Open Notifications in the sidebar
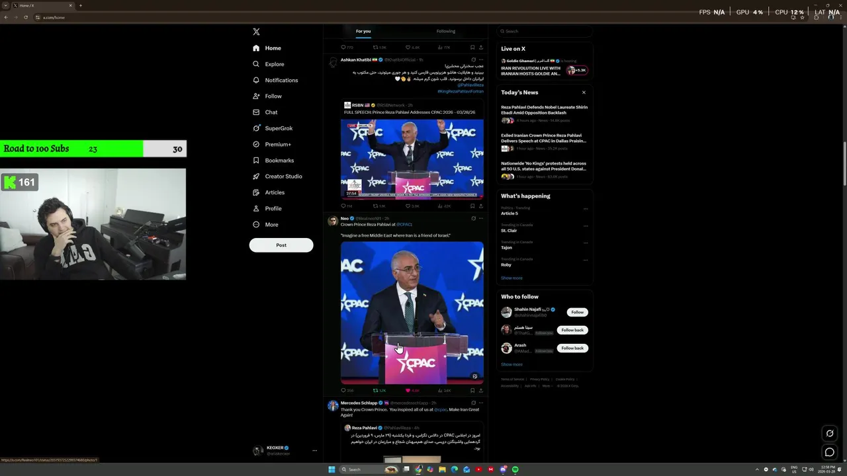847x476 pixels. point(275,80)
